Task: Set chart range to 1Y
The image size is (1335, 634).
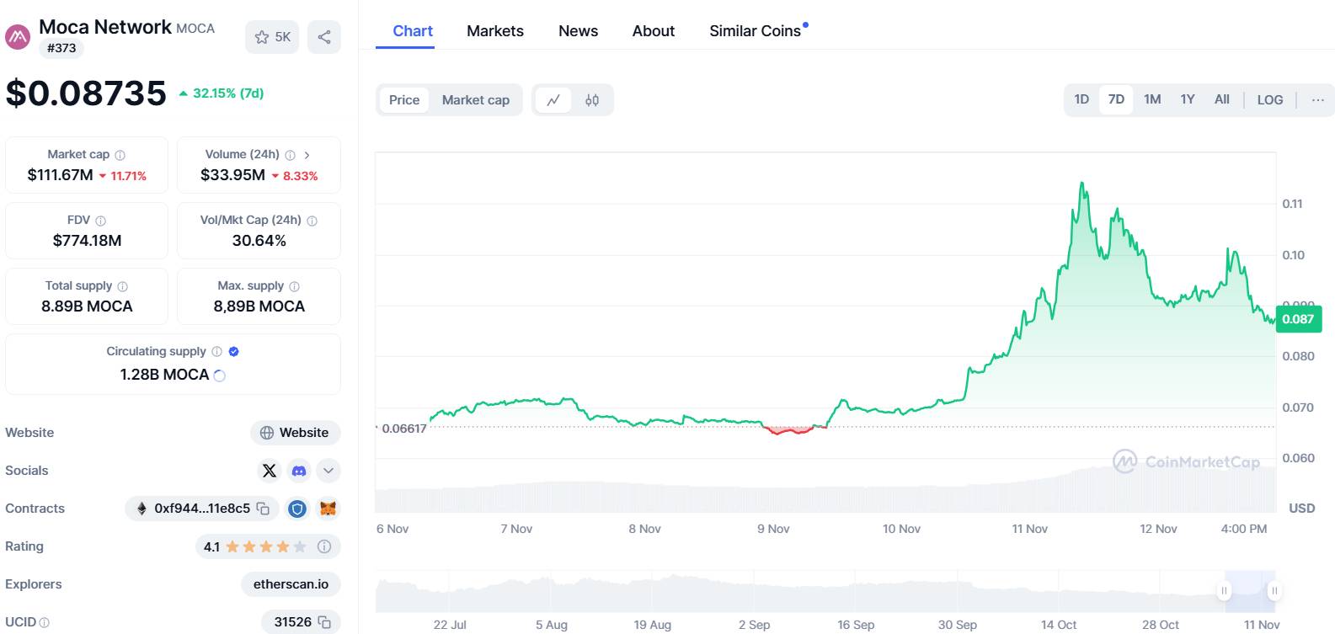Action: (x=1188, y=99)
